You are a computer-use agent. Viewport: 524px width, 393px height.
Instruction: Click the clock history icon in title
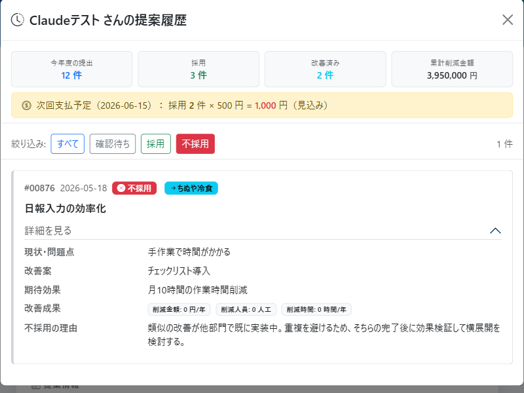point(18,20)
